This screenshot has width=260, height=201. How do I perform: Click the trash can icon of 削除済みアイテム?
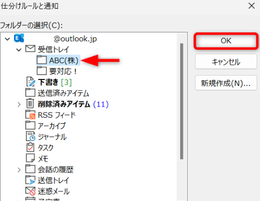(30, 103)
